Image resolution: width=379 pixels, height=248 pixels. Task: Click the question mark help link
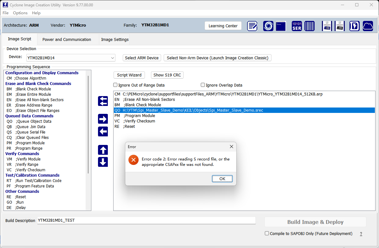tap(361, 234)
